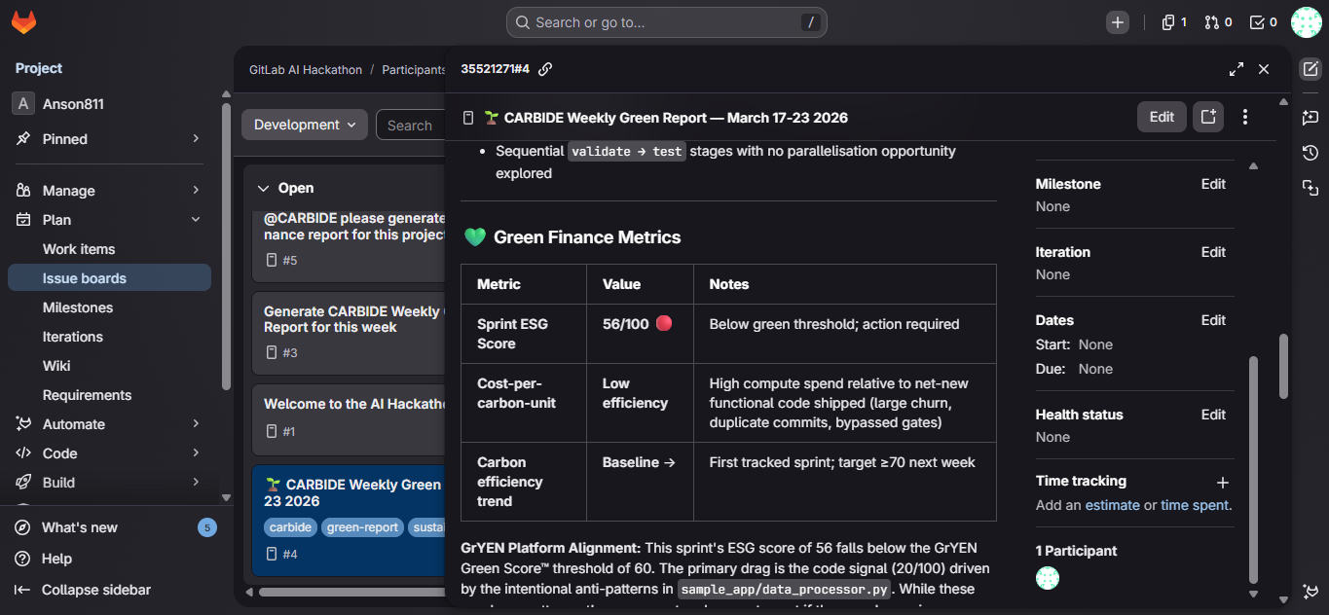Click the Create new plus icon
The width and height of the screenshot is (1329, 615).
pos(1118,22)
